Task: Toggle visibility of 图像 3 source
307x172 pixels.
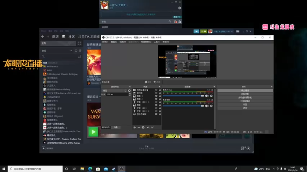Action: [x=156, y=96]
